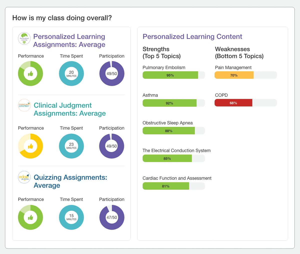This screenshot has width=300, height=254.
Task: Click thumbs-up icon in Quizzing performance chart
Action: click(30, 218)
